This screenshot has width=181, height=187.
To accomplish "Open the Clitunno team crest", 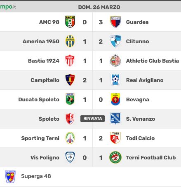I will pyautogui.click(x=115, y=41).
